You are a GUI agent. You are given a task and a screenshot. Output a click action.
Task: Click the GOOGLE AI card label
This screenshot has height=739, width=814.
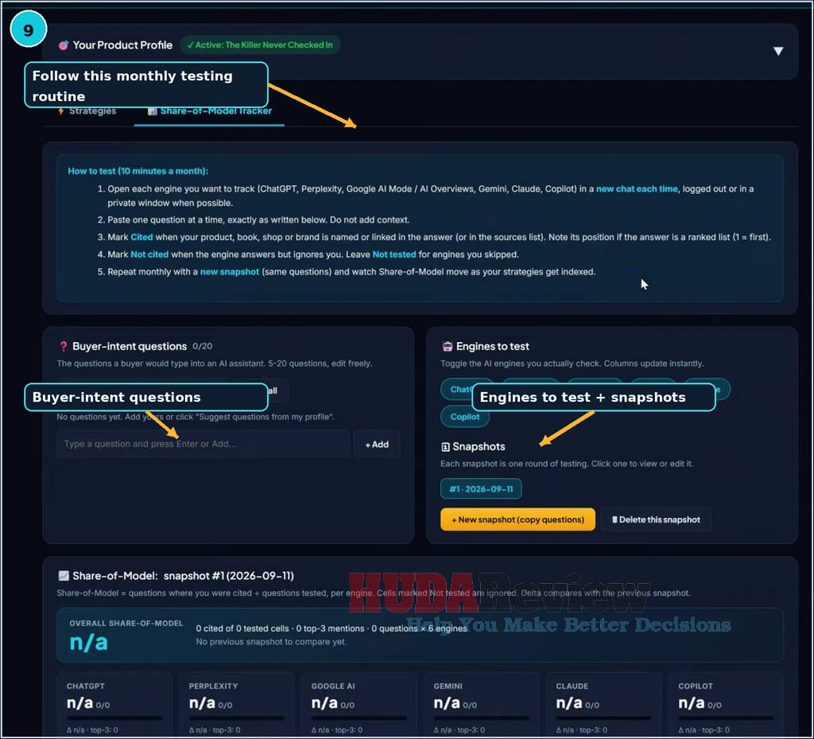coord(333,686)
